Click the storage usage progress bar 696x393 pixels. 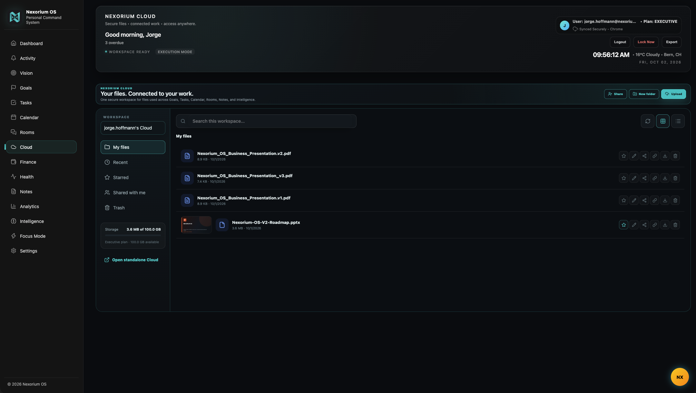[133, 235]
